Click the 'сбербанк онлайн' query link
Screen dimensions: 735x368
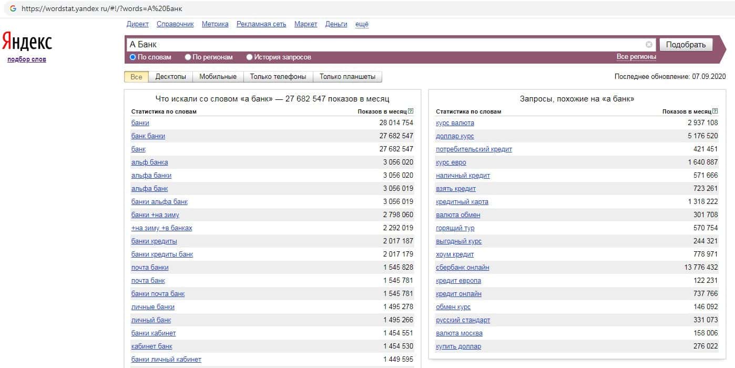pyautogui.click(x=463, y=268)
